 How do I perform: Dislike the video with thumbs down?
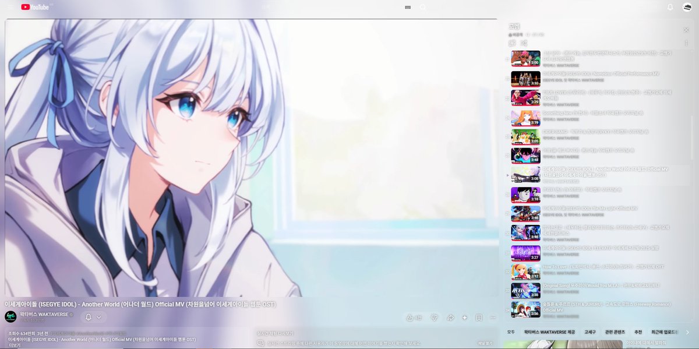[x=434, y=318]
